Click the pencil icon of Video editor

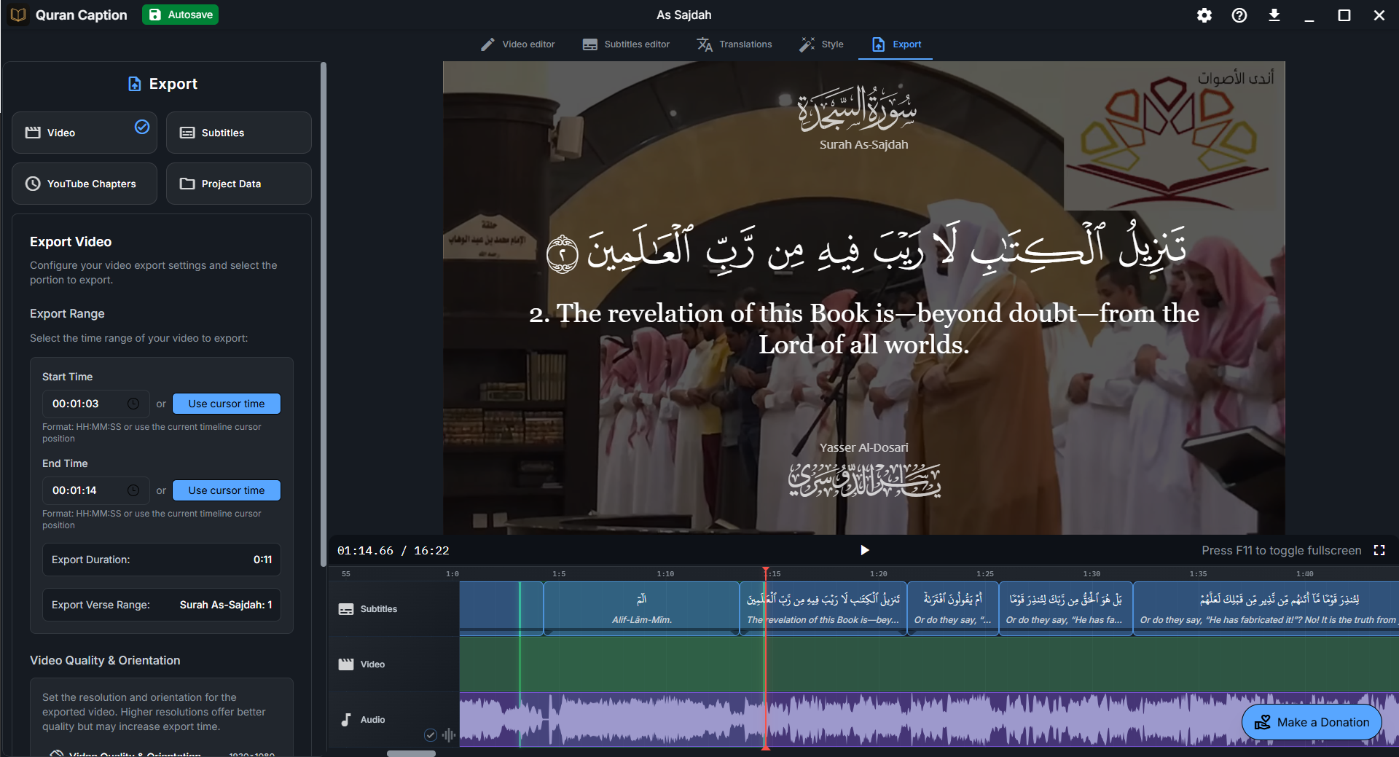pos(487,44)
